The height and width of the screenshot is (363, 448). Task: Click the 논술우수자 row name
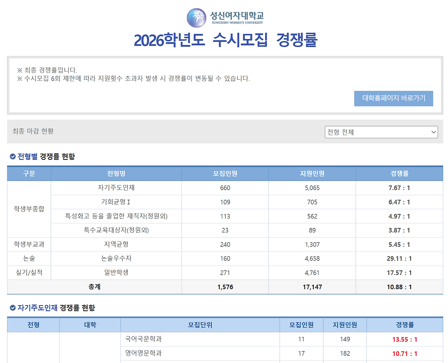[x=116, y=258]
